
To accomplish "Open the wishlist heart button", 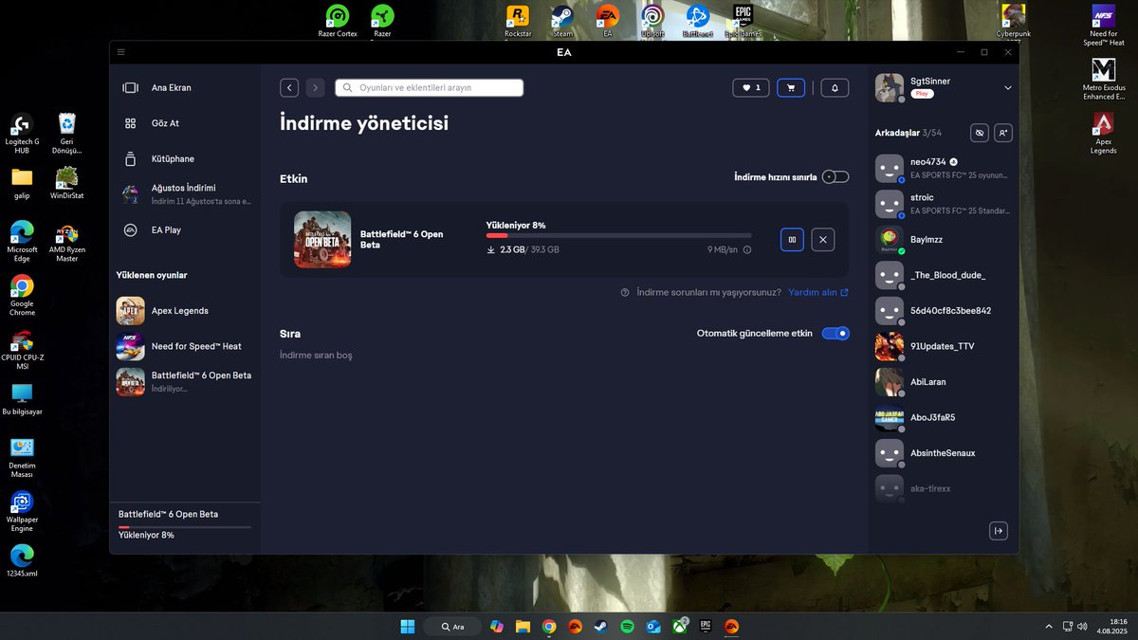I will [x=751, y=87].
